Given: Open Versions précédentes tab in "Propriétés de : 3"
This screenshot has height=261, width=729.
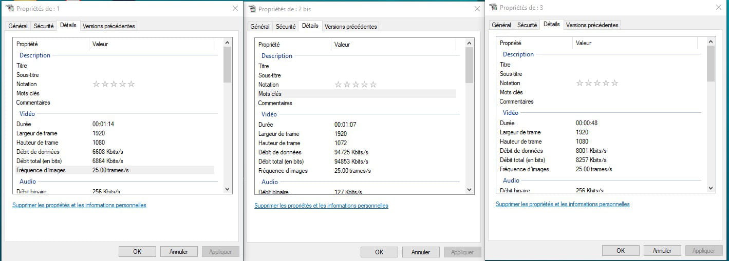Looking at the screenshot, I should click(x=592, y=25).
